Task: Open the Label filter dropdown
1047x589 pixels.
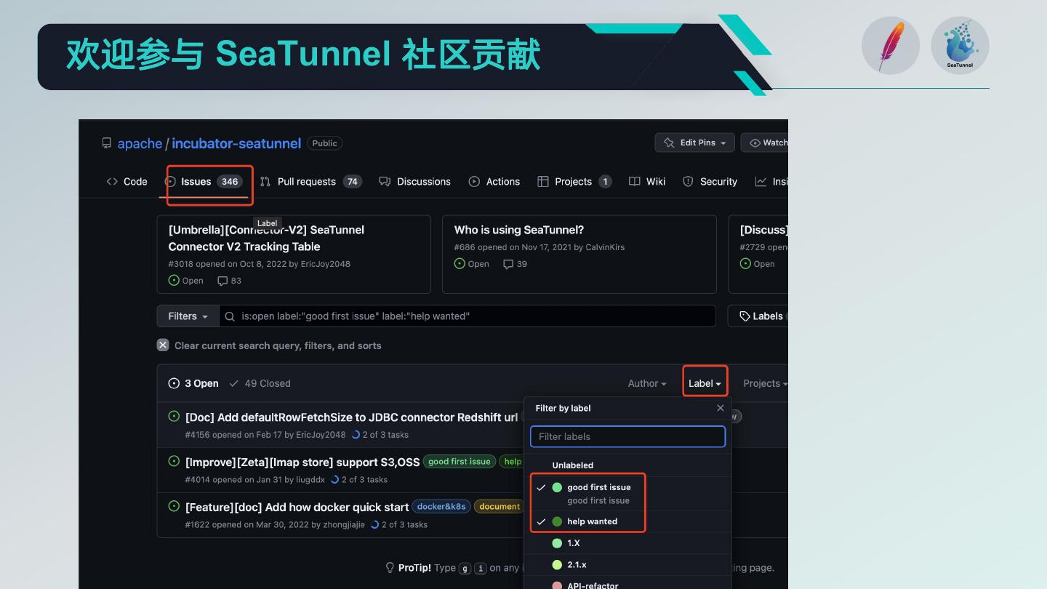Action: (705, 383)
